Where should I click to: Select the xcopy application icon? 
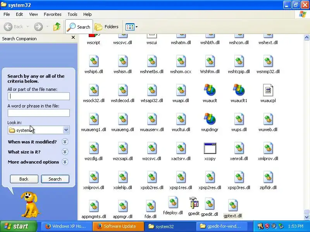pyautogui.click(x=210, y=148)
